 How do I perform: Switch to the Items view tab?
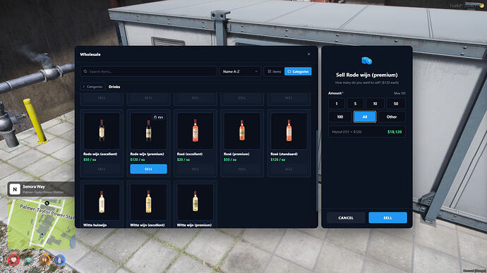(x=275, y=71)
